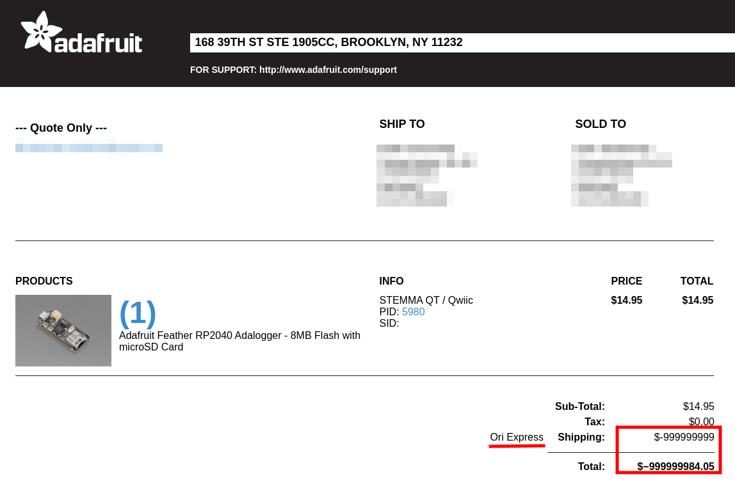This screenshot has height=479, width=735.
Task: Click the Sub-Total amount $14.95
Action: [698, 406]
